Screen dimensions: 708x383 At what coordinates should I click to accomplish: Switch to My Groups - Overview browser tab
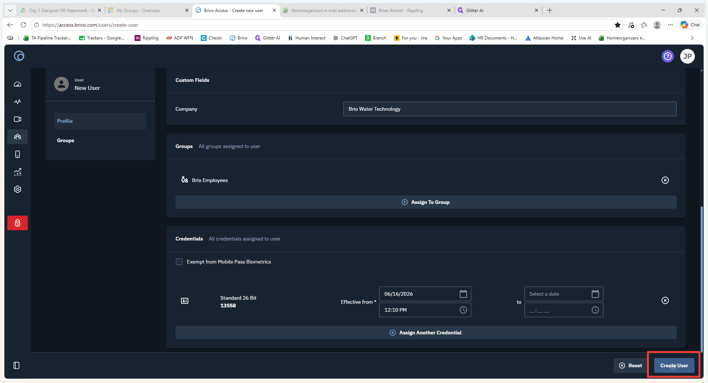click(x=149, y=10)
